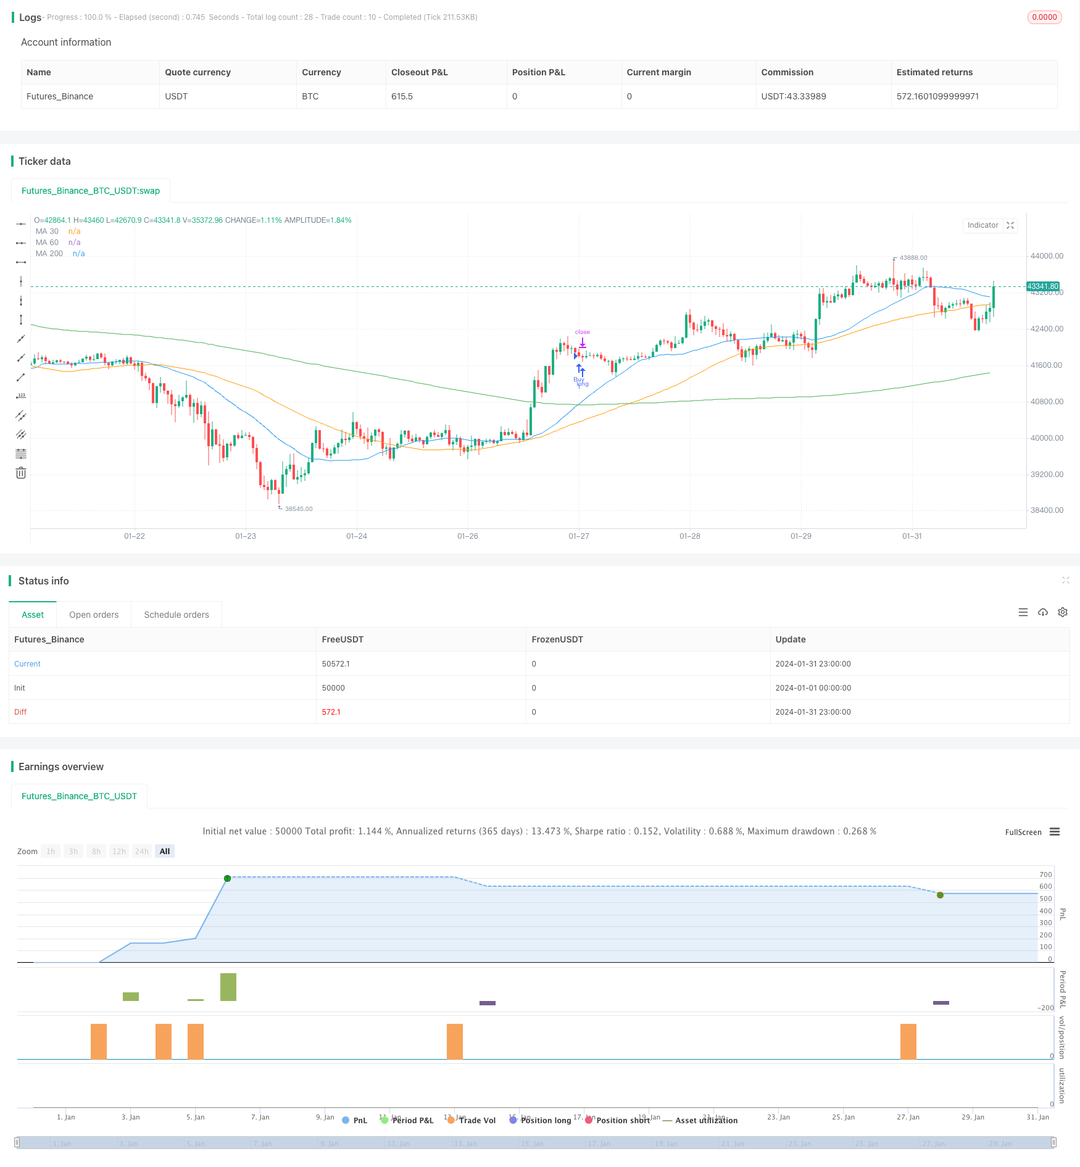The image size is (1080, 1167).
Task: Open the Indicator selector on the chart
Action: pos(982,225)
